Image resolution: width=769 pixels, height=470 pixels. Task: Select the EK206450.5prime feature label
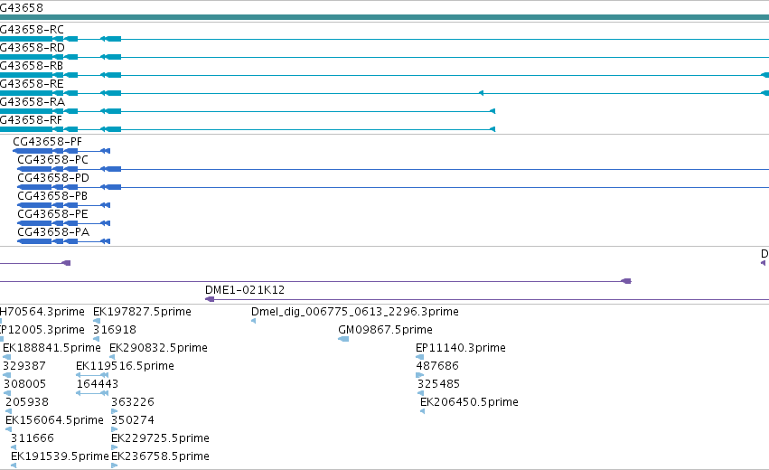click(469, 402)
